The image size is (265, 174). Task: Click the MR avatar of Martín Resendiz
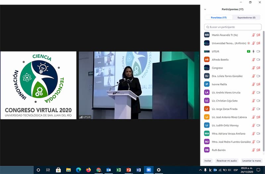[x=207, y=35]
